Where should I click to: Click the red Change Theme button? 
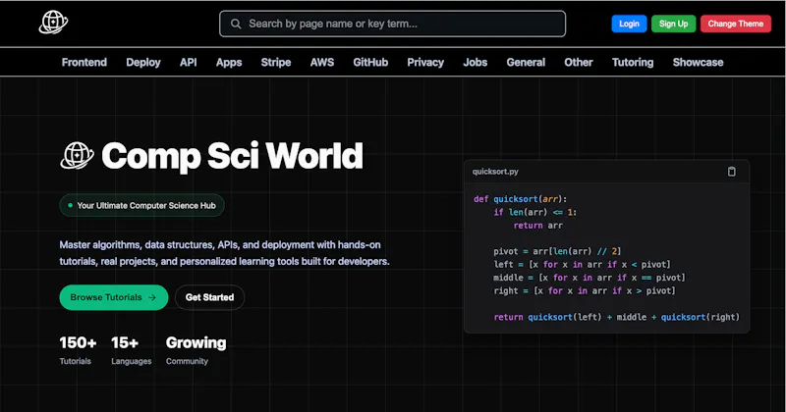click(735, 24)
